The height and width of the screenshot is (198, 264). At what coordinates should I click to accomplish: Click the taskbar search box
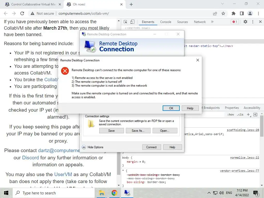54,193
